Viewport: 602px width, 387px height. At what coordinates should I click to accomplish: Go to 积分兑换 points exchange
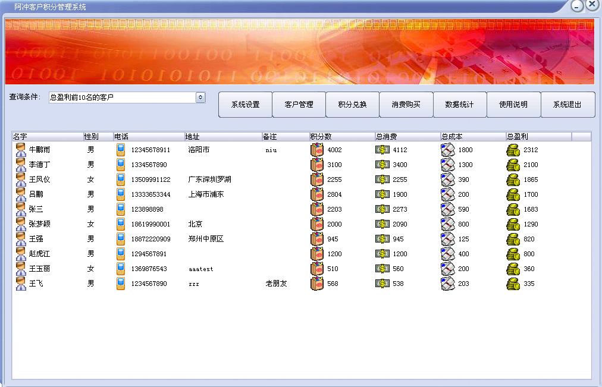tap(352, 105)
